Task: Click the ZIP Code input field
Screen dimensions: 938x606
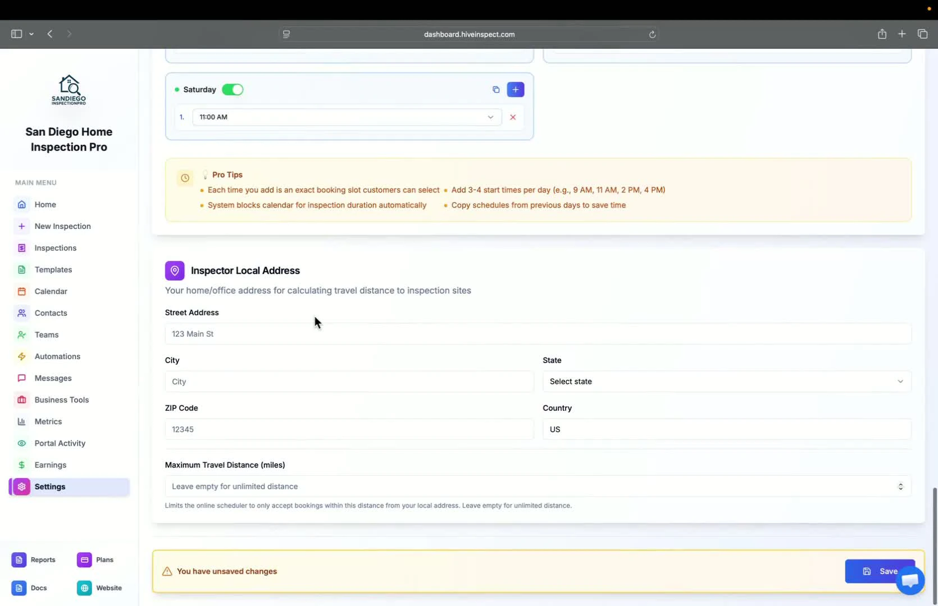Action: point(349,429)
